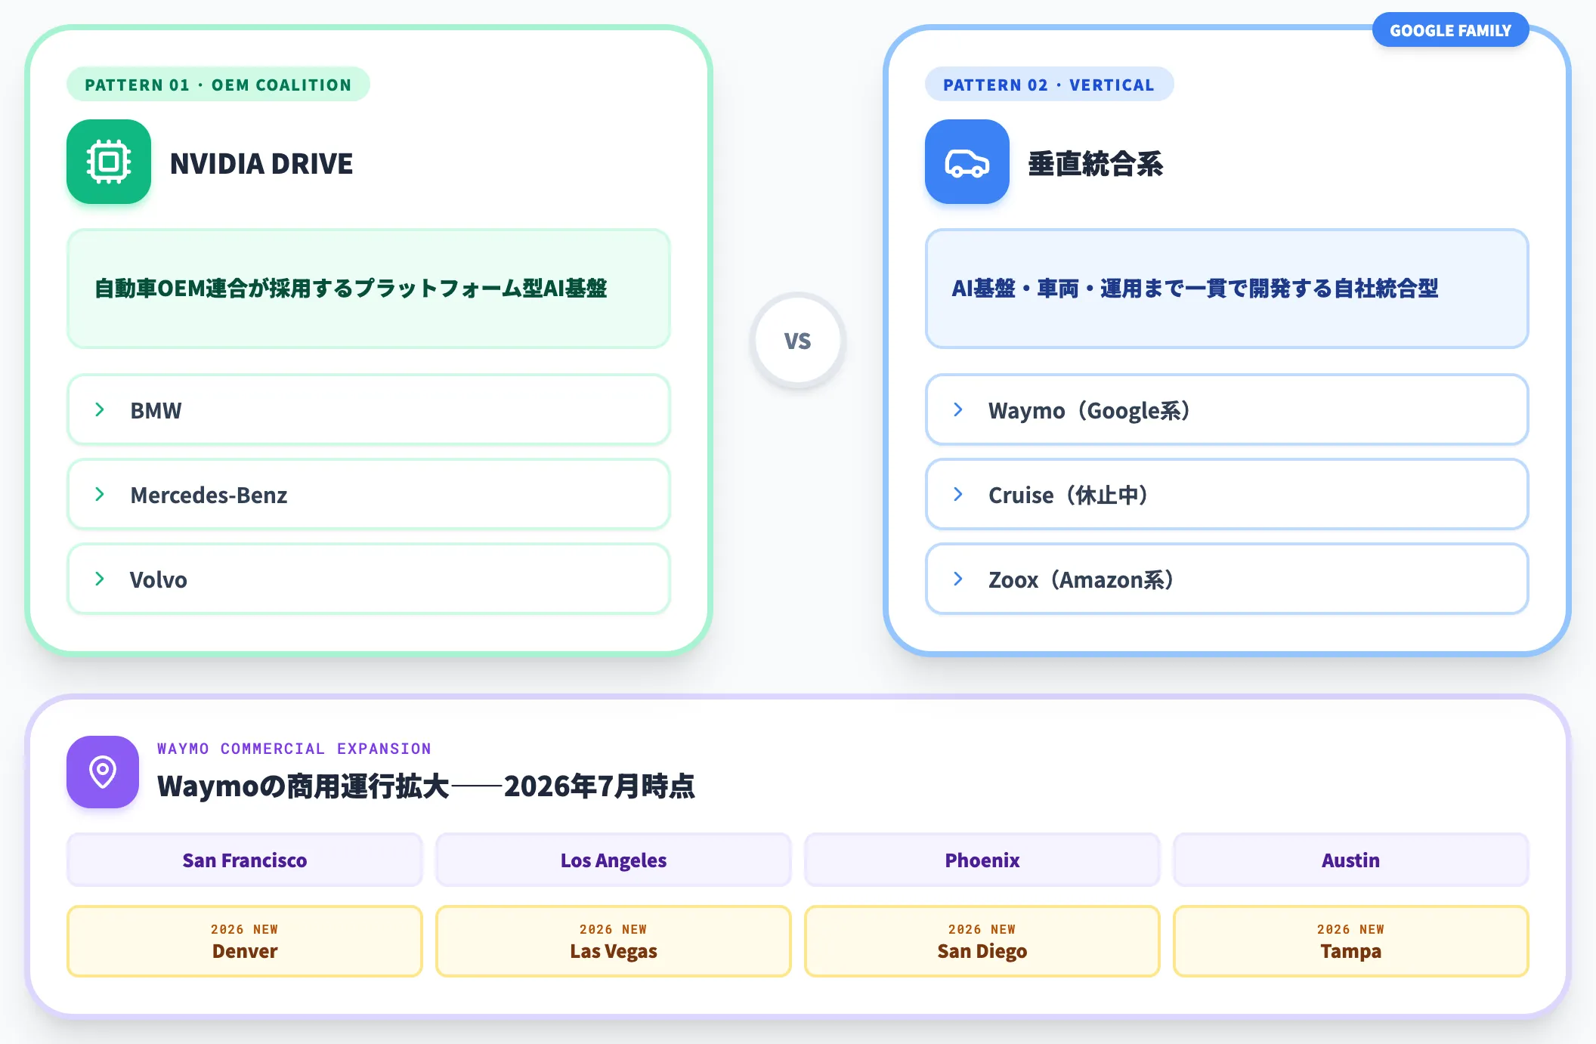
Task: Click the GOOGLE FAMILY badge
Action: 1450,30
